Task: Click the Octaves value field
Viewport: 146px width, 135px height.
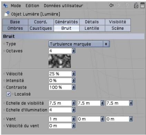Action: click(x=60, y=51)
